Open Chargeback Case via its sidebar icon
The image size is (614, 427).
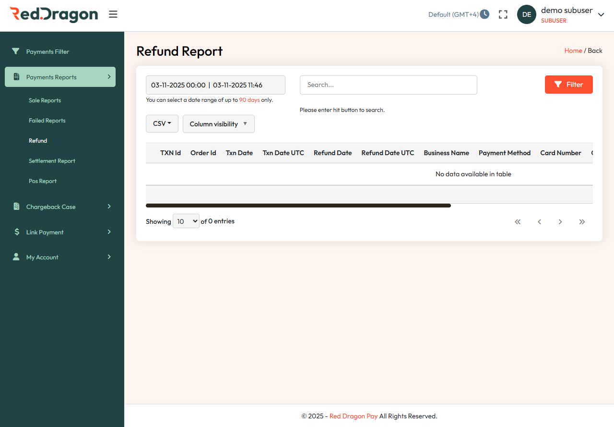pos(16,207)
